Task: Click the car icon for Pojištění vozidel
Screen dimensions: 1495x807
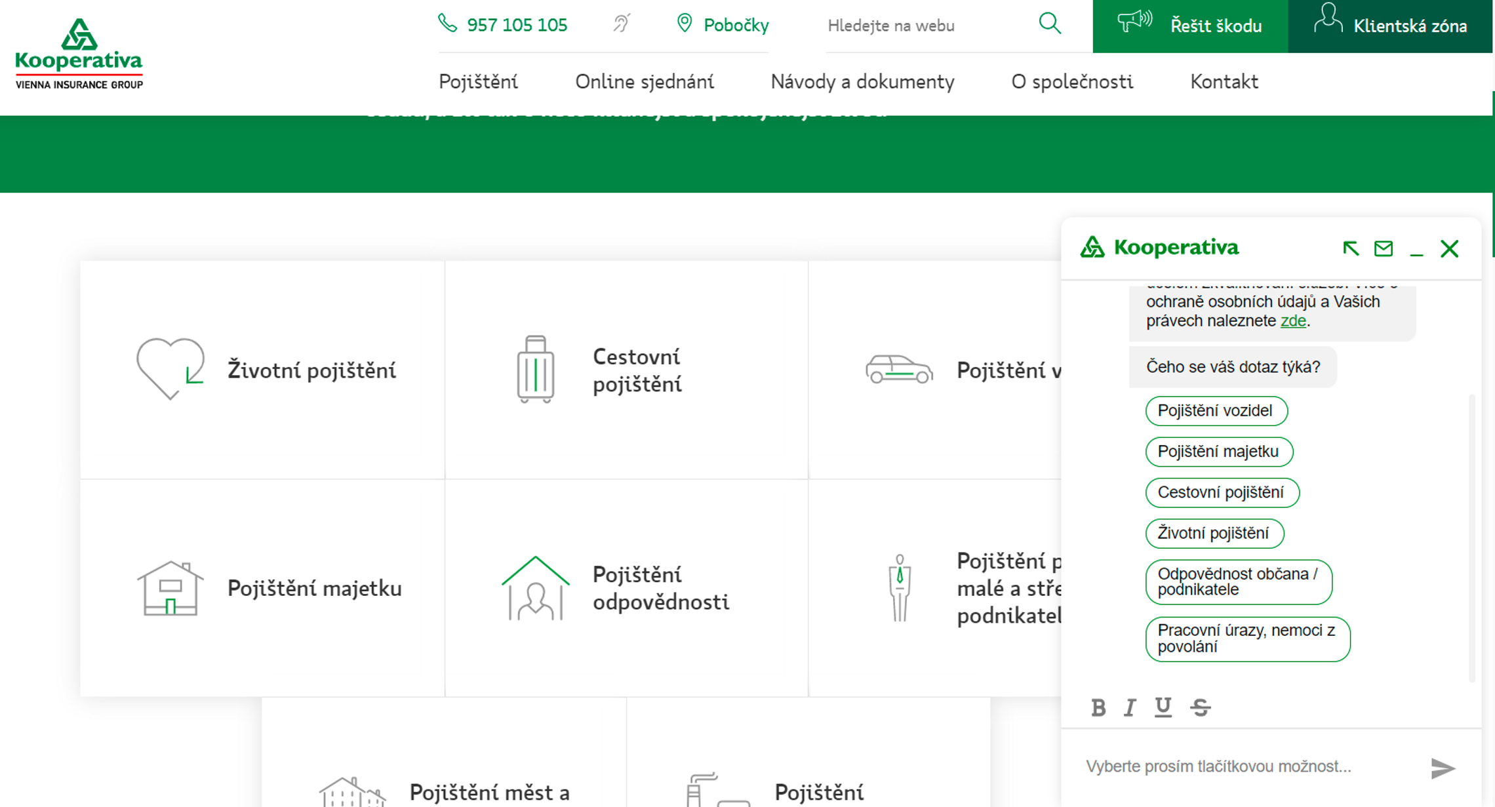Action: [x=899, y=368]
